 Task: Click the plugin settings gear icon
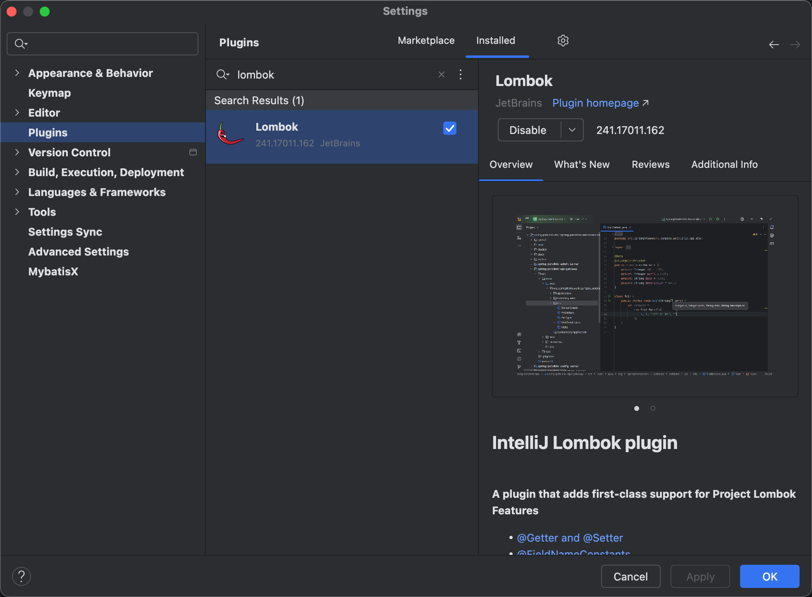tap(563, 41)
